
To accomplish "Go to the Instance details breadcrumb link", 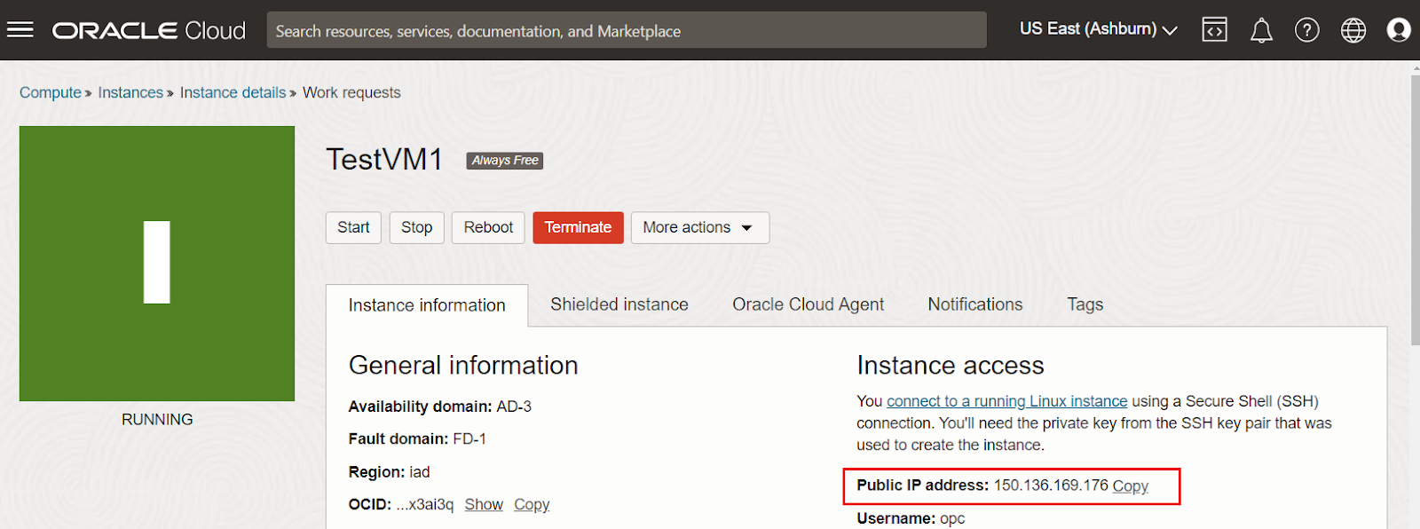I will click(x=233, y=92).
